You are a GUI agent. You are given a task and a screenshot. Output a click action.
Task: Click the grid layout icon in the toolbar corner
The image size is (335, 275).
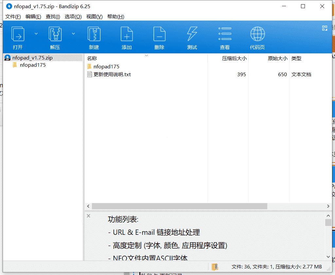pyautogui.click(x=325, y=28)
